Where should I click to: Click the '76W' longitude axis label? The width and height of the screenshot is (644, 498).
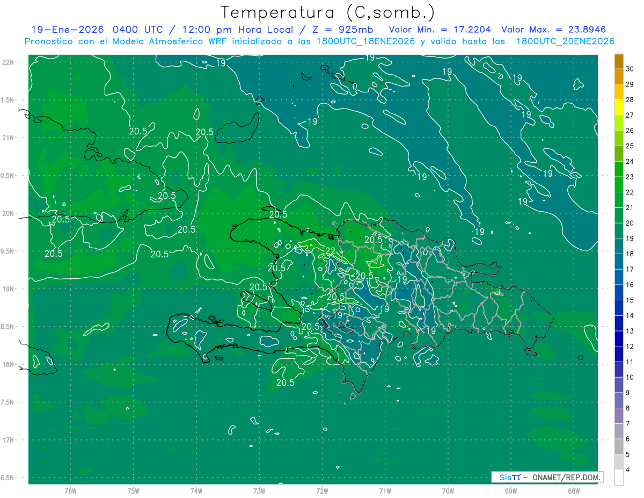pyautogui.click(x=70, y=491)
